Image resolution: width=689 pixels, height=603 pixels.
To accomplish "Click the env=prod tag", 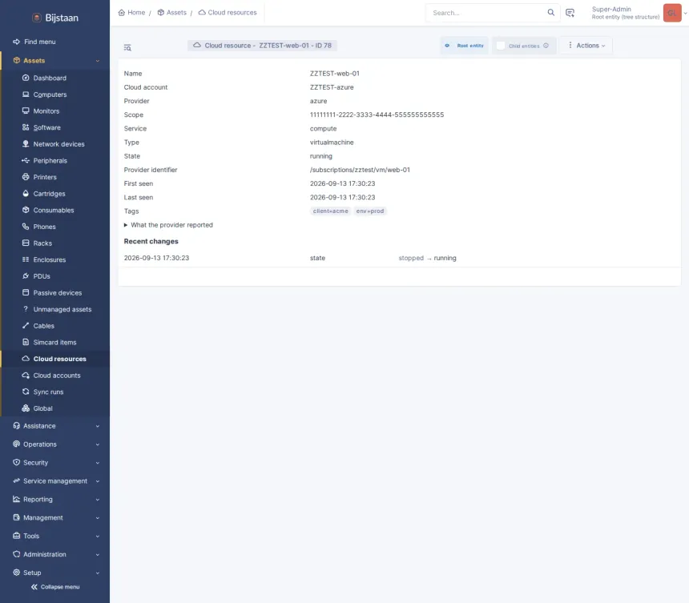I will (x=370, y=211).
